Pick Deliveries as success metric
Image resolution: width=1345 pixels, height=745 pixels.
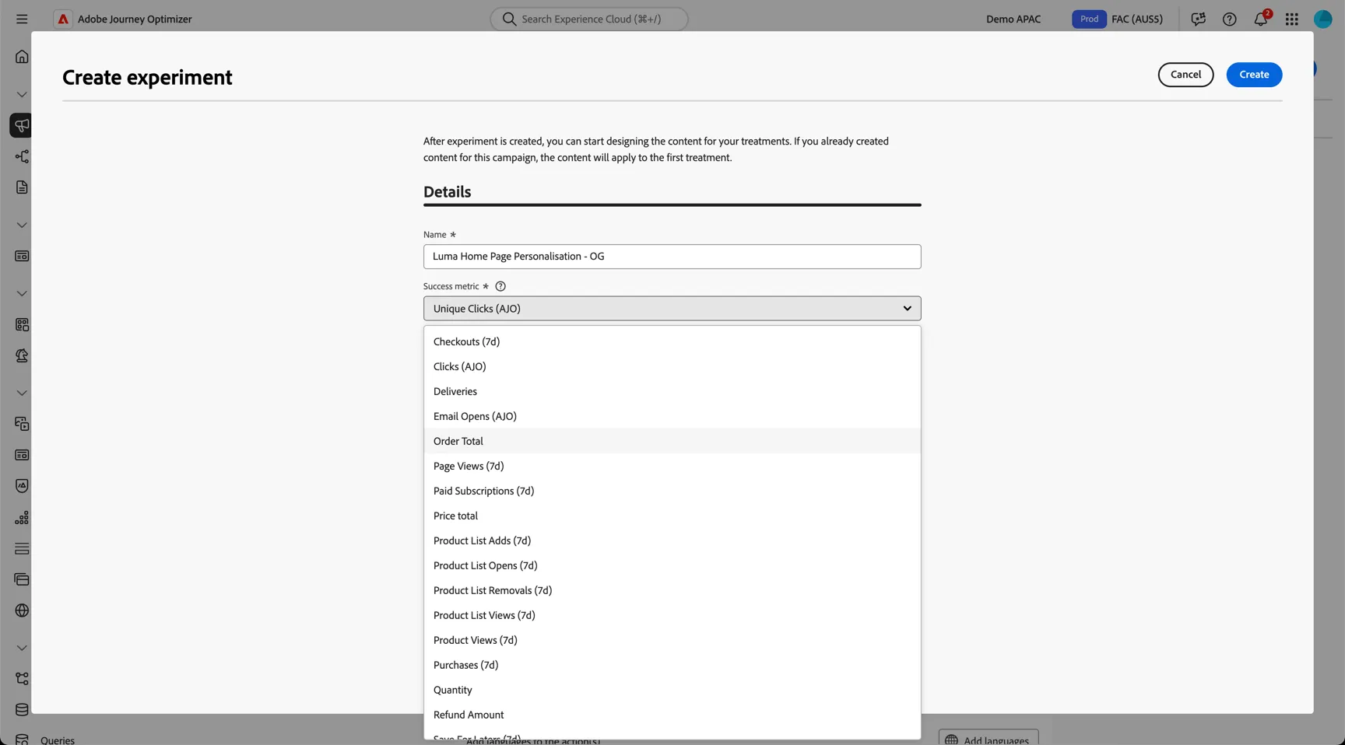pyautogui.click(x=672, y=391)
